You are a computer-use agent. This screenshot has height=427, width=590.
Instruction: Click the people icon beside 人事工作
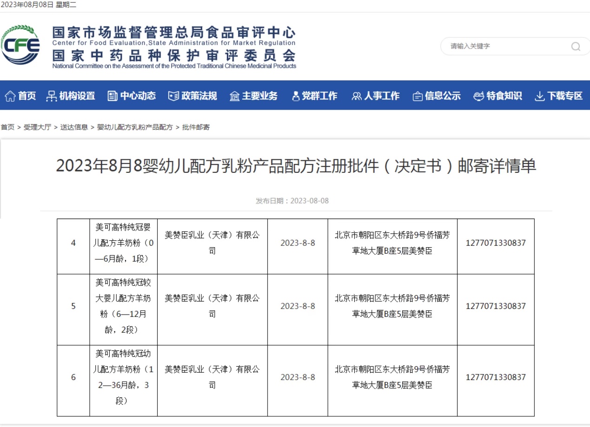tap(357, 96)
